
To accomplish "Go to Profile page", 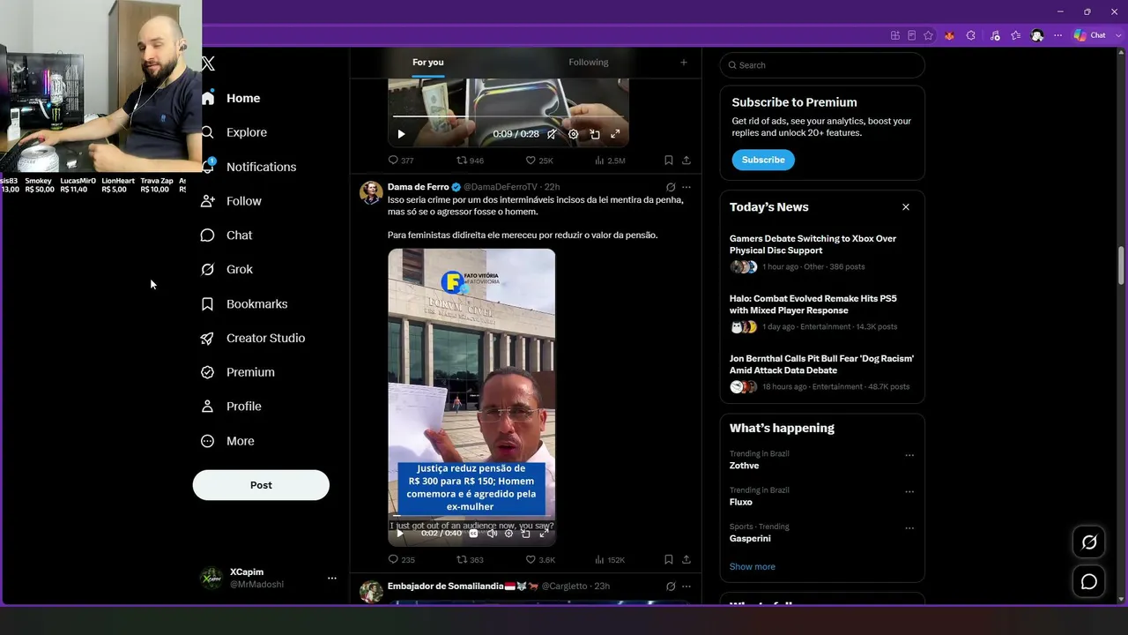I will [231, 407].
